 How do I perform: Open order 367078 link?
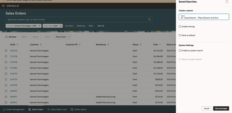14,85
